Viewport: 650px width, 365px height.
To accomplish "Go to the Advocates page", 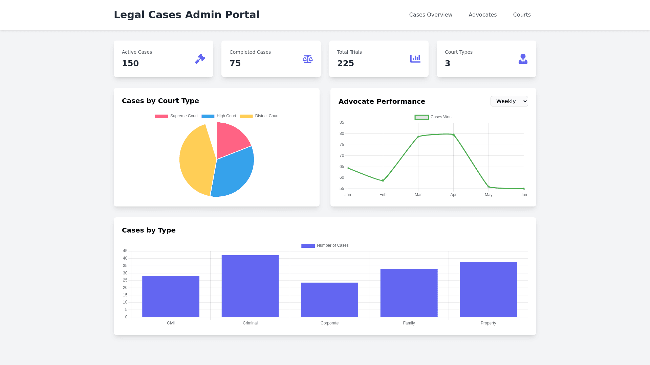I will (482, 15).
